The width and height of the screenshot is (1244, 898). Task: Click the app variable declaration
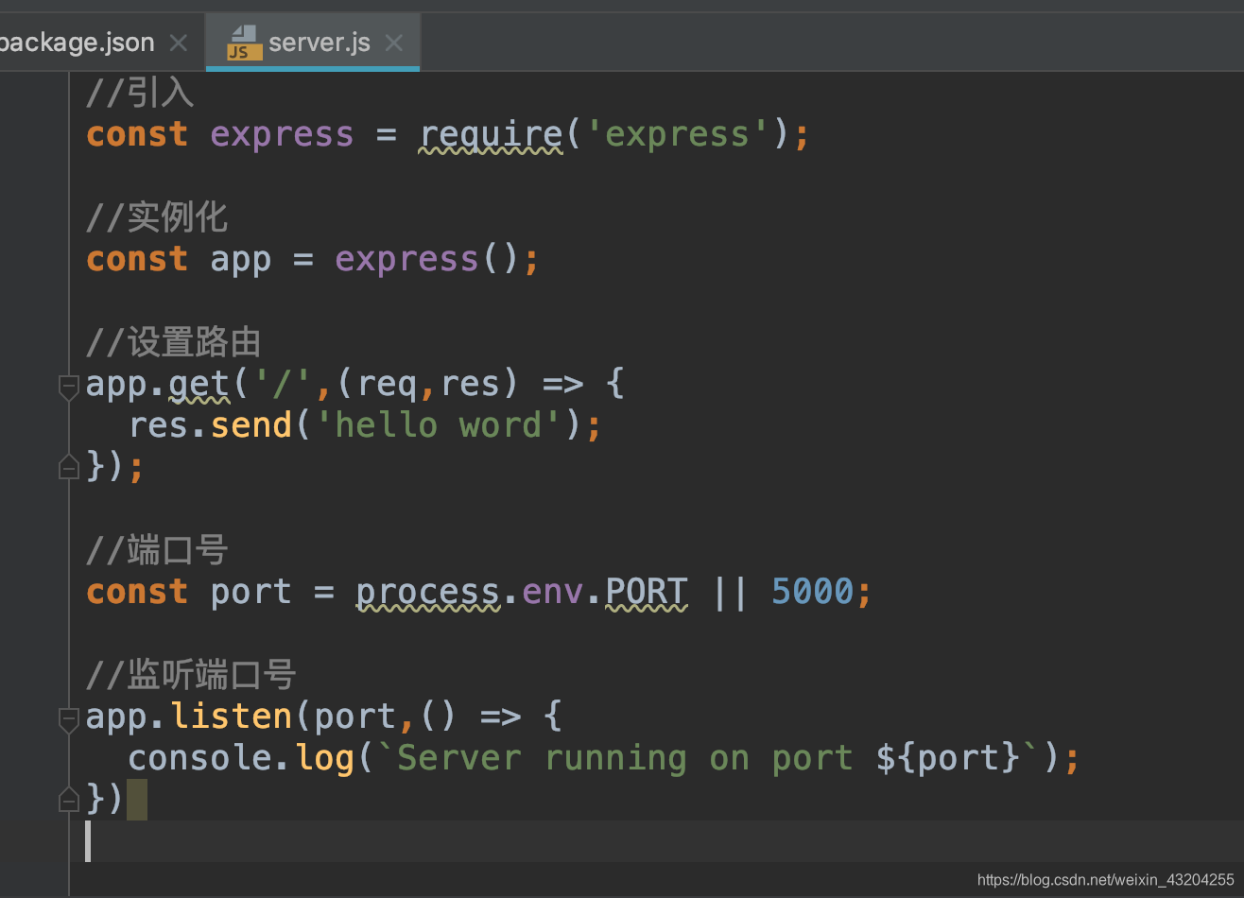[x=241, y=259]
